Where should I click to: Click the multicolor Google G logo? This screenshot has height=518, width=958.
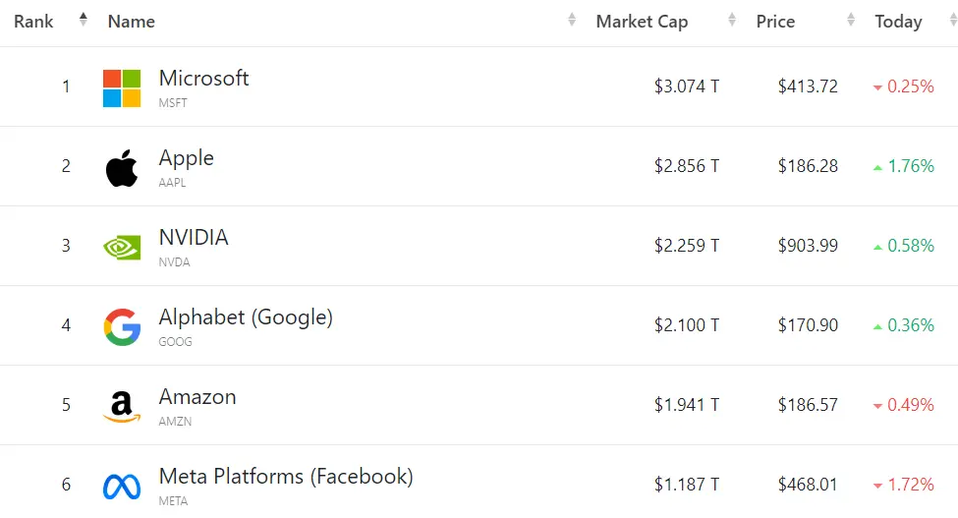pos(122,326)
